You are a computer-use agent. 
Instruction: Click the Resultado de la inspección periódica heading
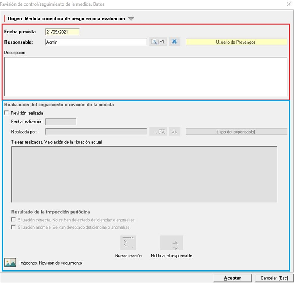(51, 212)
